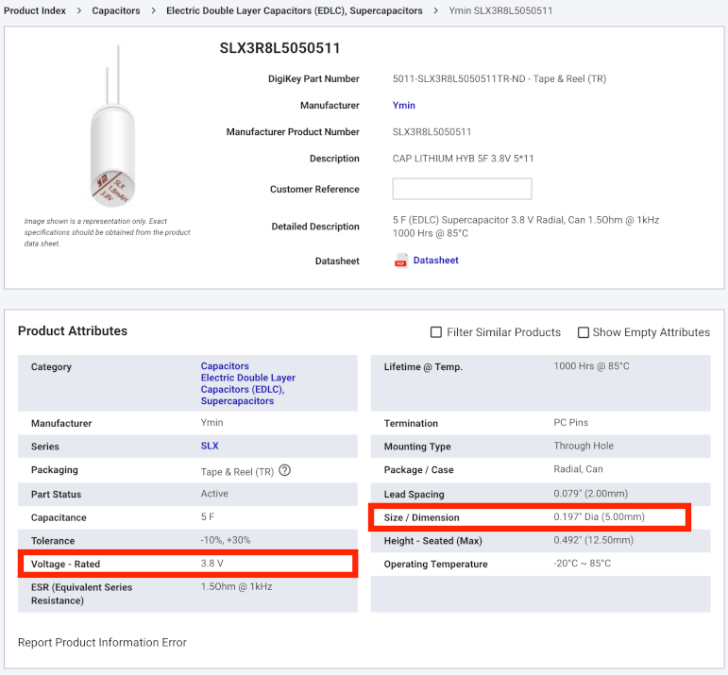Click the lifetime value 1000 Hrs @ 85°C
The width and height of the screenshot is (728, 675).
point(591,365)
